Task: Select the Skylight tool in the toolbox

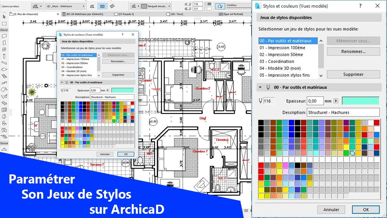Action: [4, 103]
